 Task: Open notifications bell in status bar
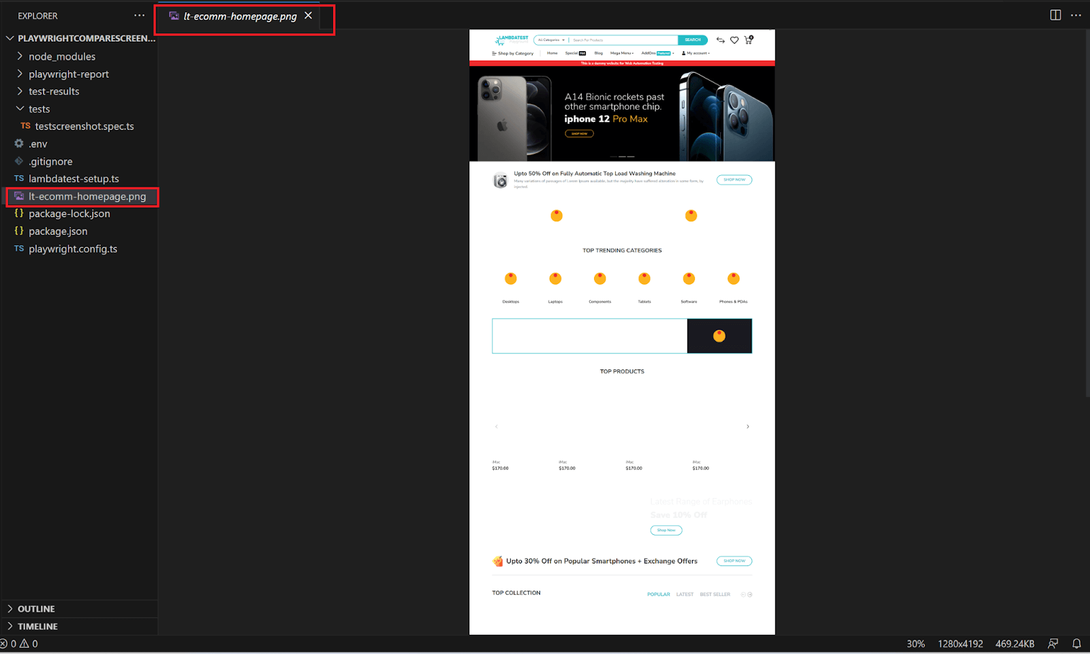[x=1077, y=644]
